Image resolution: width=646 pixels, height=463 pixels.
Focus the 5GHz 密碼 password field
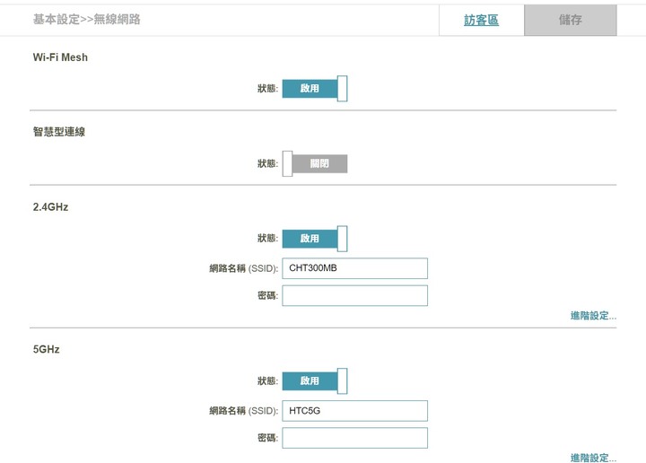tap(354, 438)
